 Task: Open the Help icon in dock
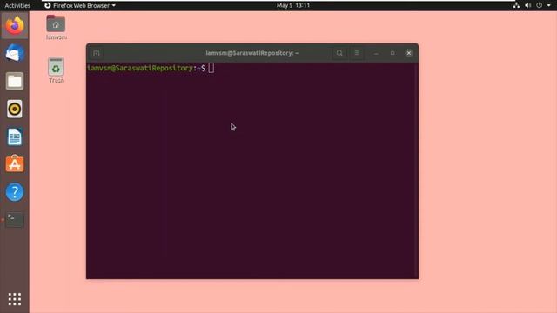point(15,192)
